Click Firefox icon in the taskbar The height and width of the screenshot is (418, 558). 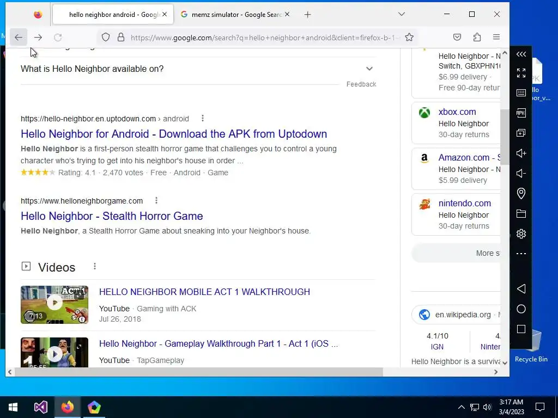pyautogui.click(x=67, y=407)
